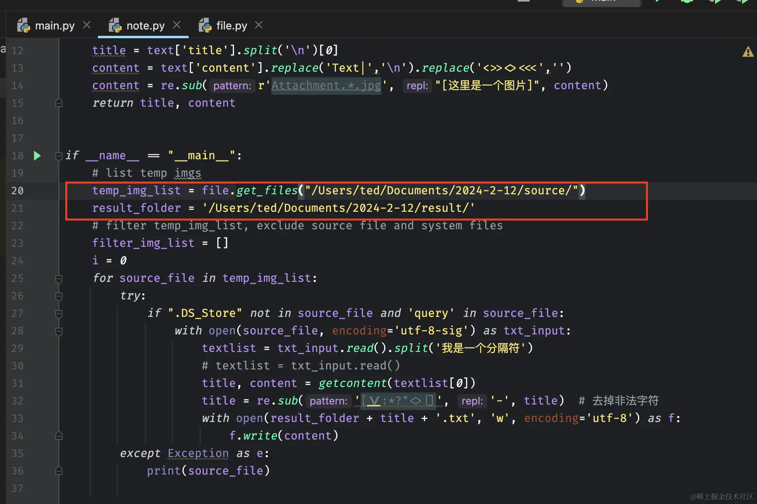This screenshot has height=504, width=757.
Task: Click the result folder path string
Action: pyautogui.click(x=339, y=208)
